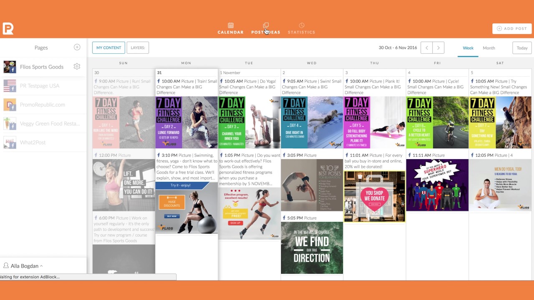Open Lift One More post image

tap(123, 185)
